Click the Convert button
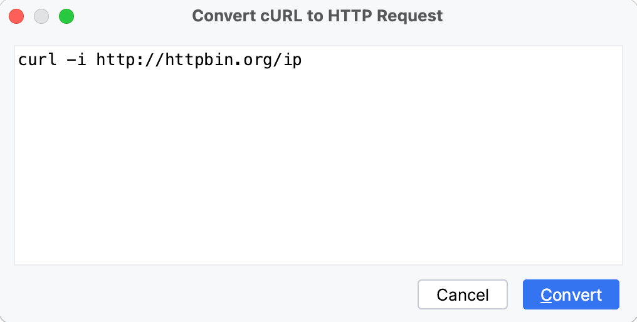The image size is (637, 322). click(571, 294)
